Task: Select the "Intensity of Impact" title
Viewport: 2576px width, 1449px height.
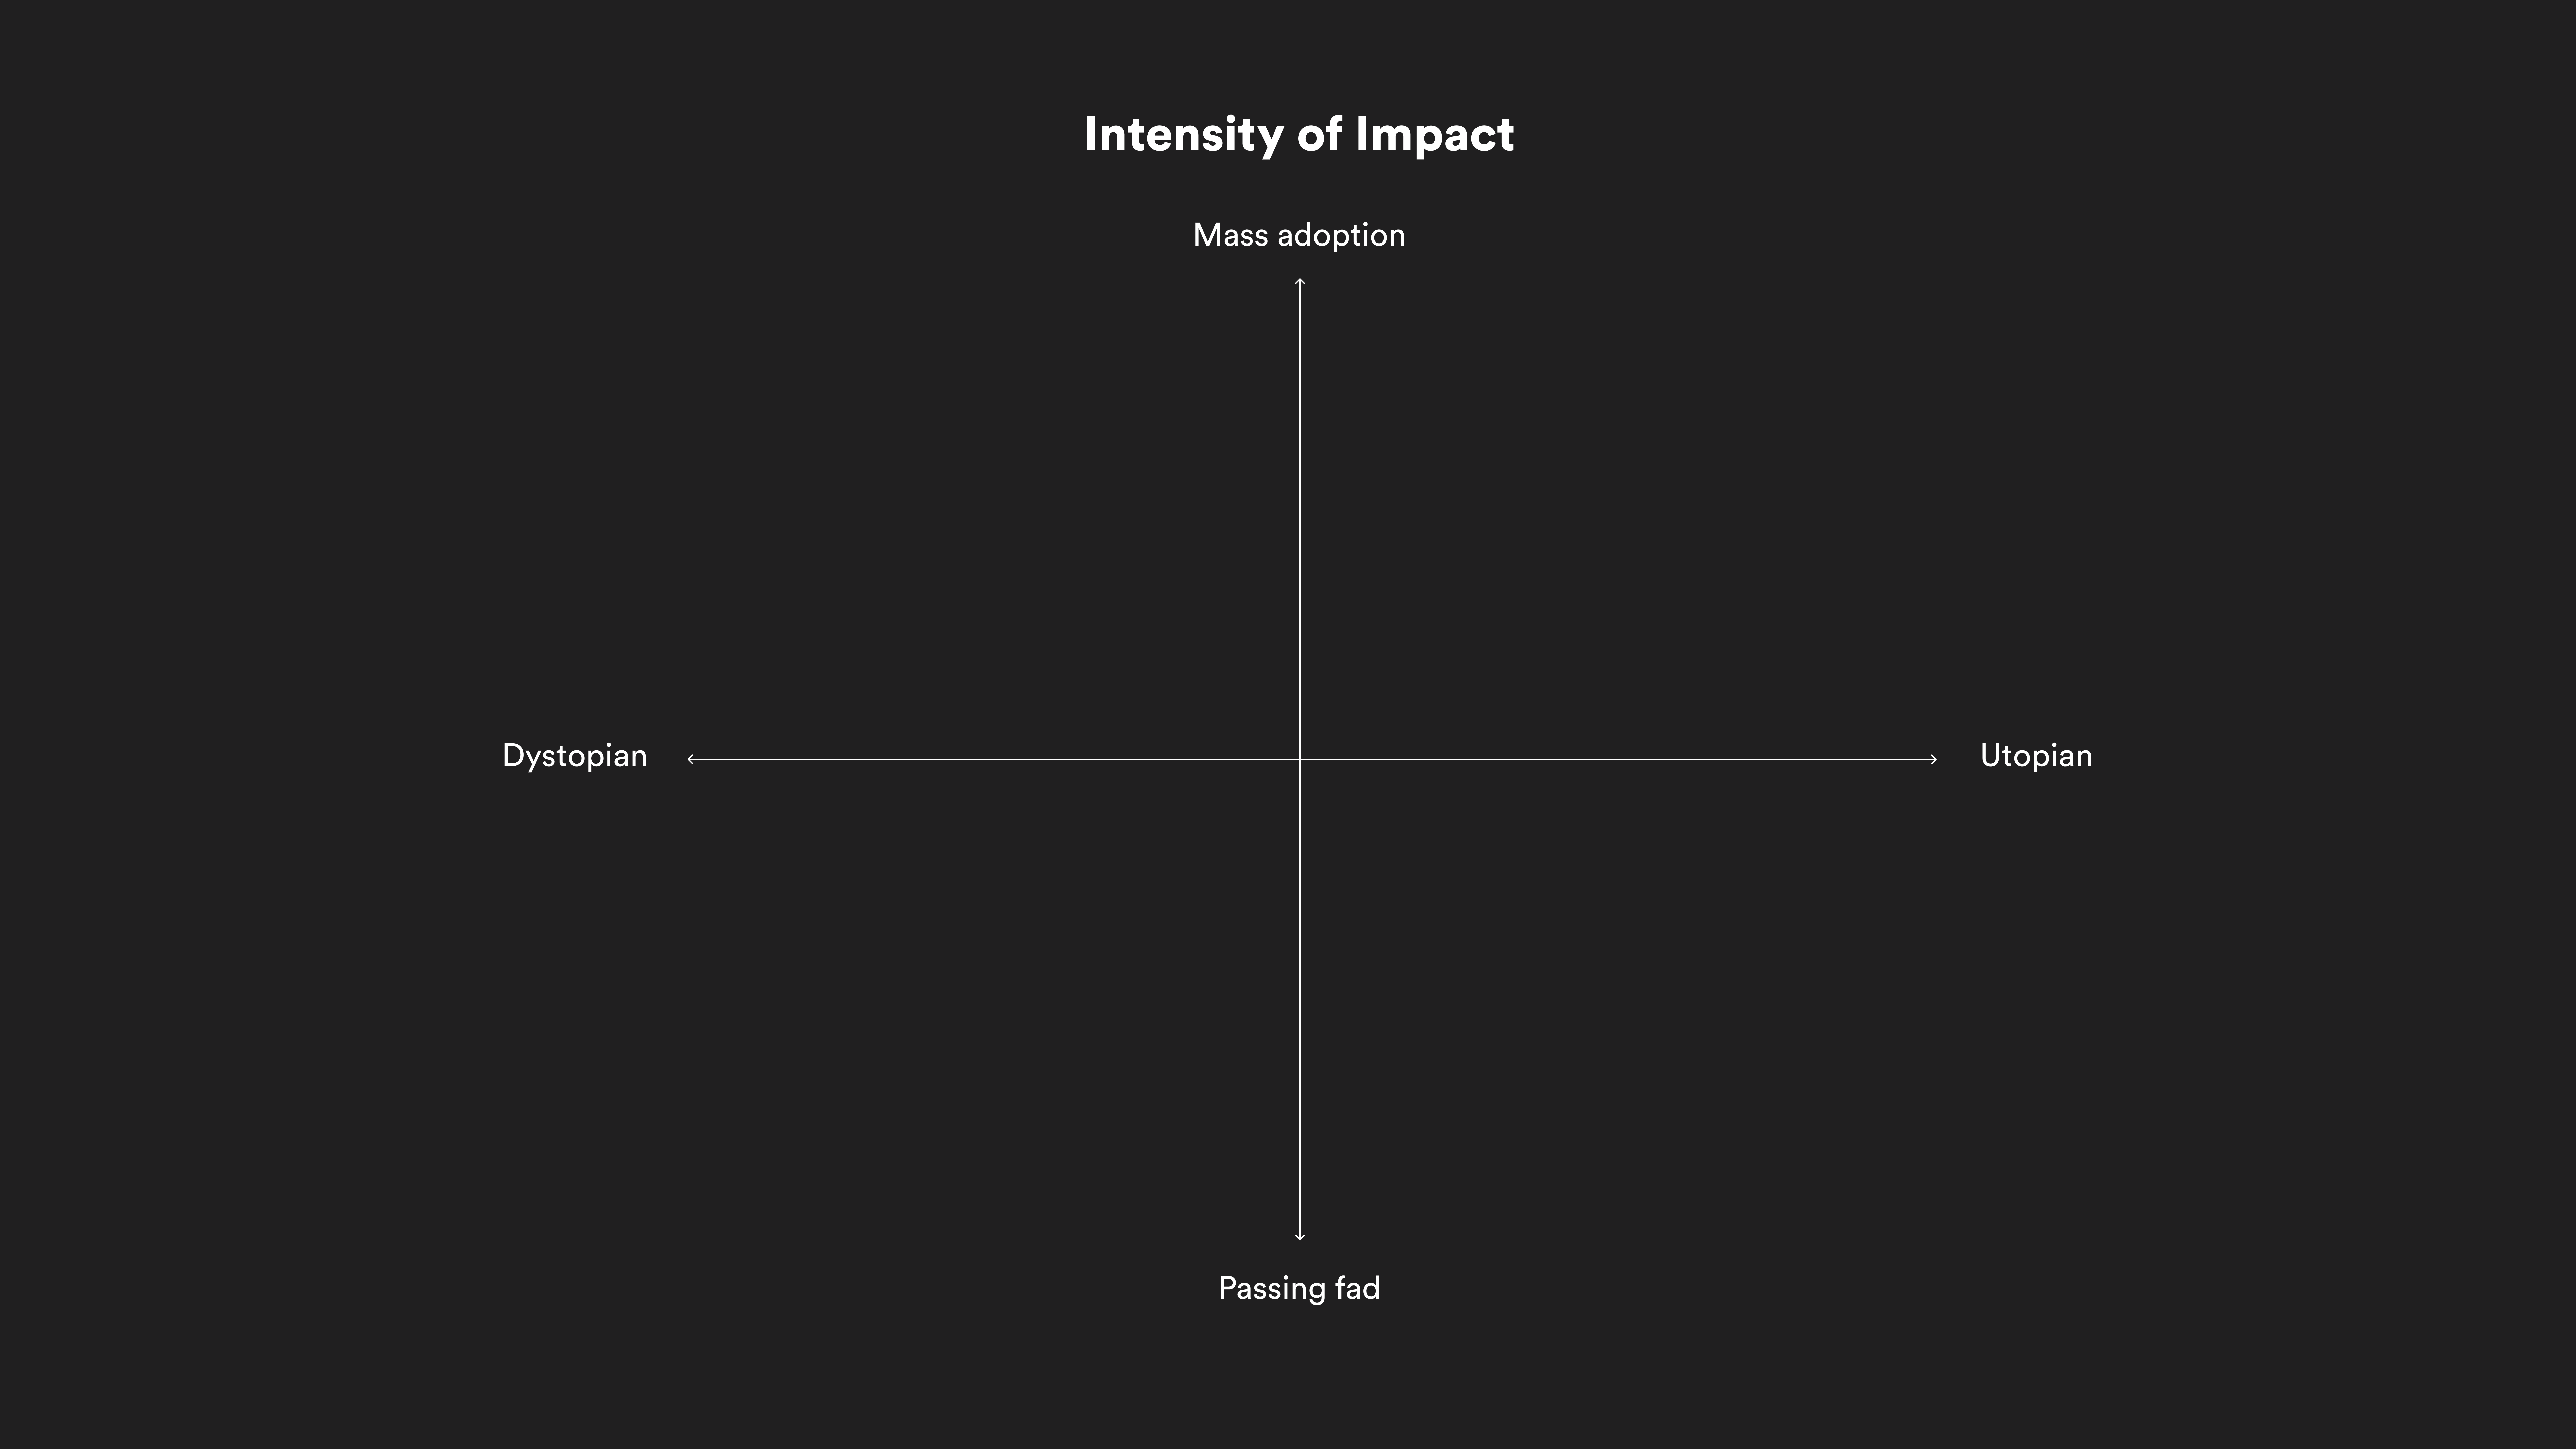Action: tap(1299, 135)
